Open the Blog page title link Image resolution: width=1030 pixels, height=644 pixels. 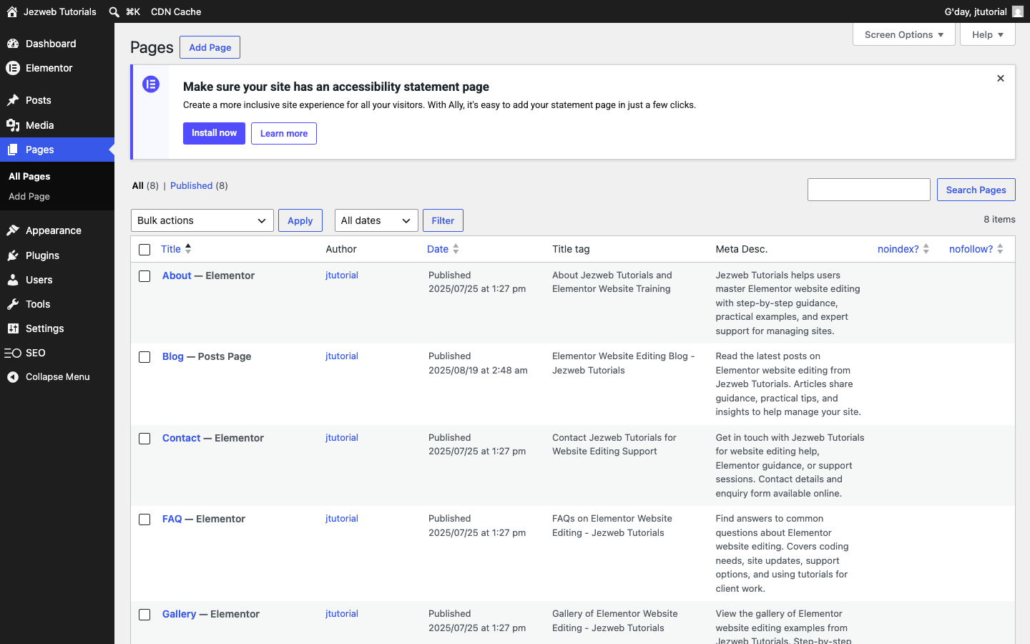click(x=173, y=356)
